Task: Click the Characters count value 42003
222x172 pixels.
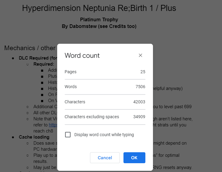Action: (x=139, y=102)
